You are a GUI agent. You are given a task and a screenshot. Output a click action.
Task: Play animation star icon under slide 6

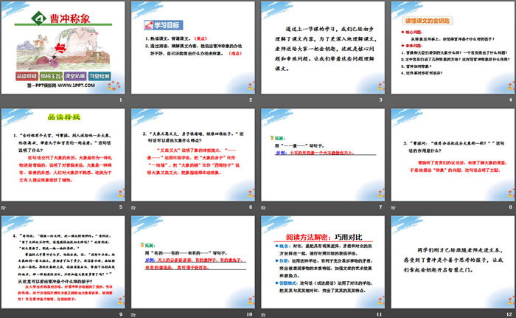133,207
